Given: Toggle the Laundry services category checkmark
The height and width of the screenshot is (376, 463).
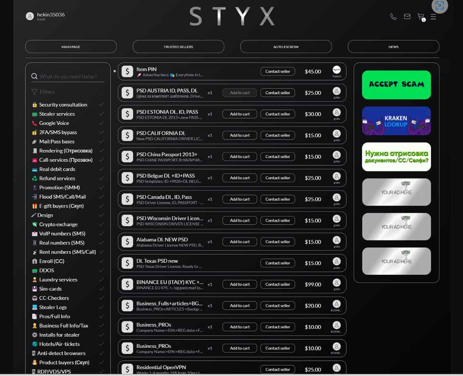Looking at the screenshot, I should pyautogui.click(x=102, y=280).
